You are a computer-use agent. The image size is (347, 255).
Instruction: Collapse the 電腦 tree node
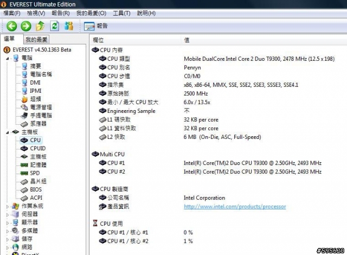[8, 58]
